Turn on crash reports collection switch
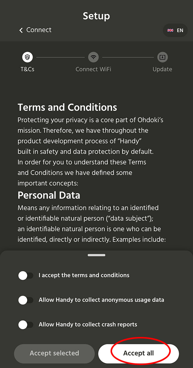 [x=26, y=325]
